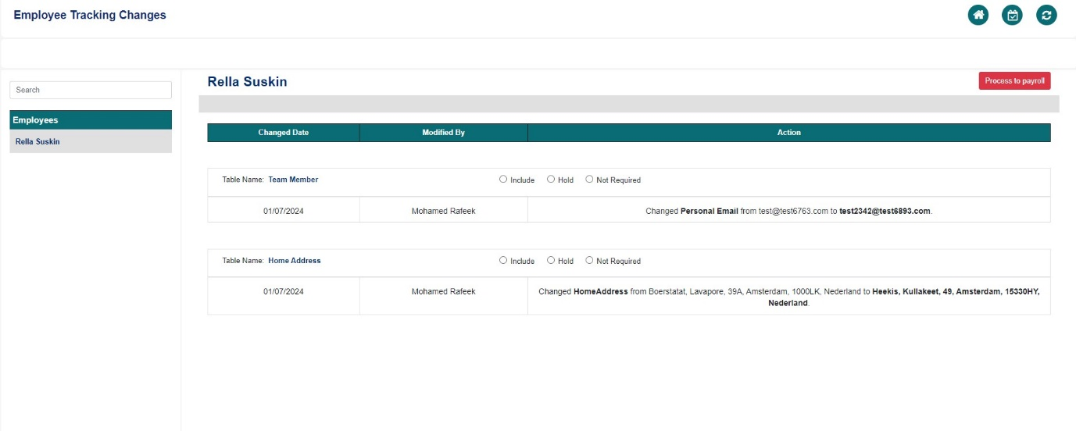Choose Hold for Team Member table
Screen dimensions: 1076x431
(x=551, y=180)
